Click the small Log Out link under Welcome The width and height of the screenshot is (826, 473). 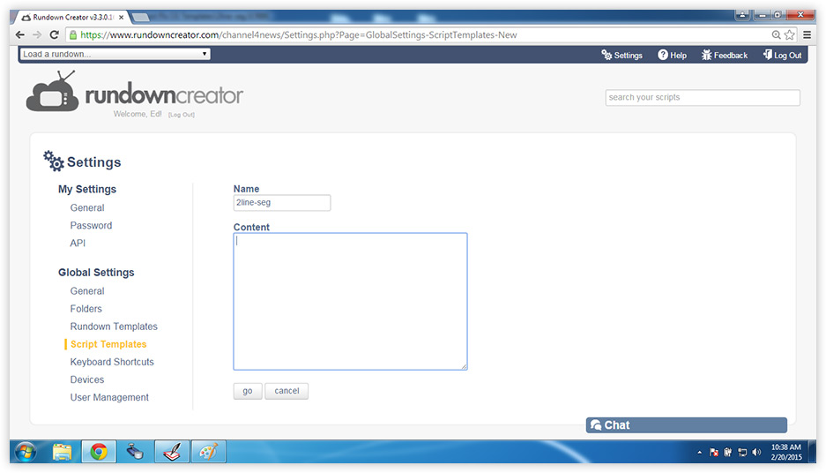(182, 115)
